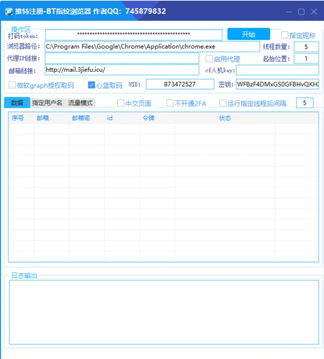Screen dimensions: 324x359
Task: Click into the 代理IP链接 input field
Action: pos(122,58)
